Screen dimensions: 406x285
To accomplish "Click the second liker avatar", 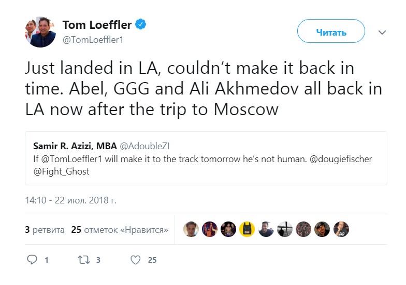I will pos(210,229).
